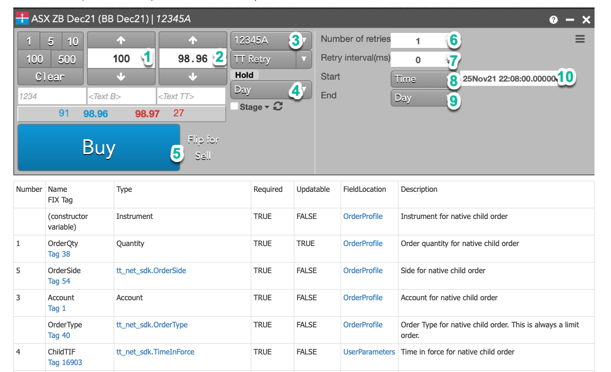Select the 500 quantity preset button
The width and height of the screenshot is (611, 372).
pos(67,59)
